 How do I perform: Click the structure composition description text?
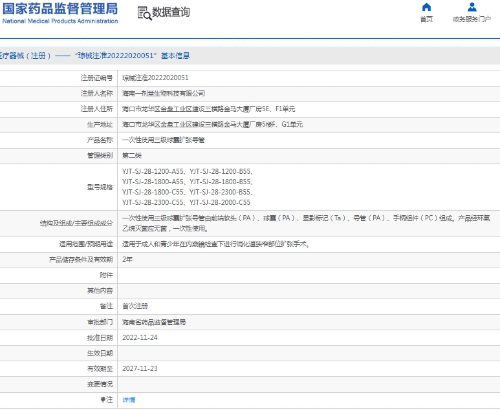coord(306,223)
